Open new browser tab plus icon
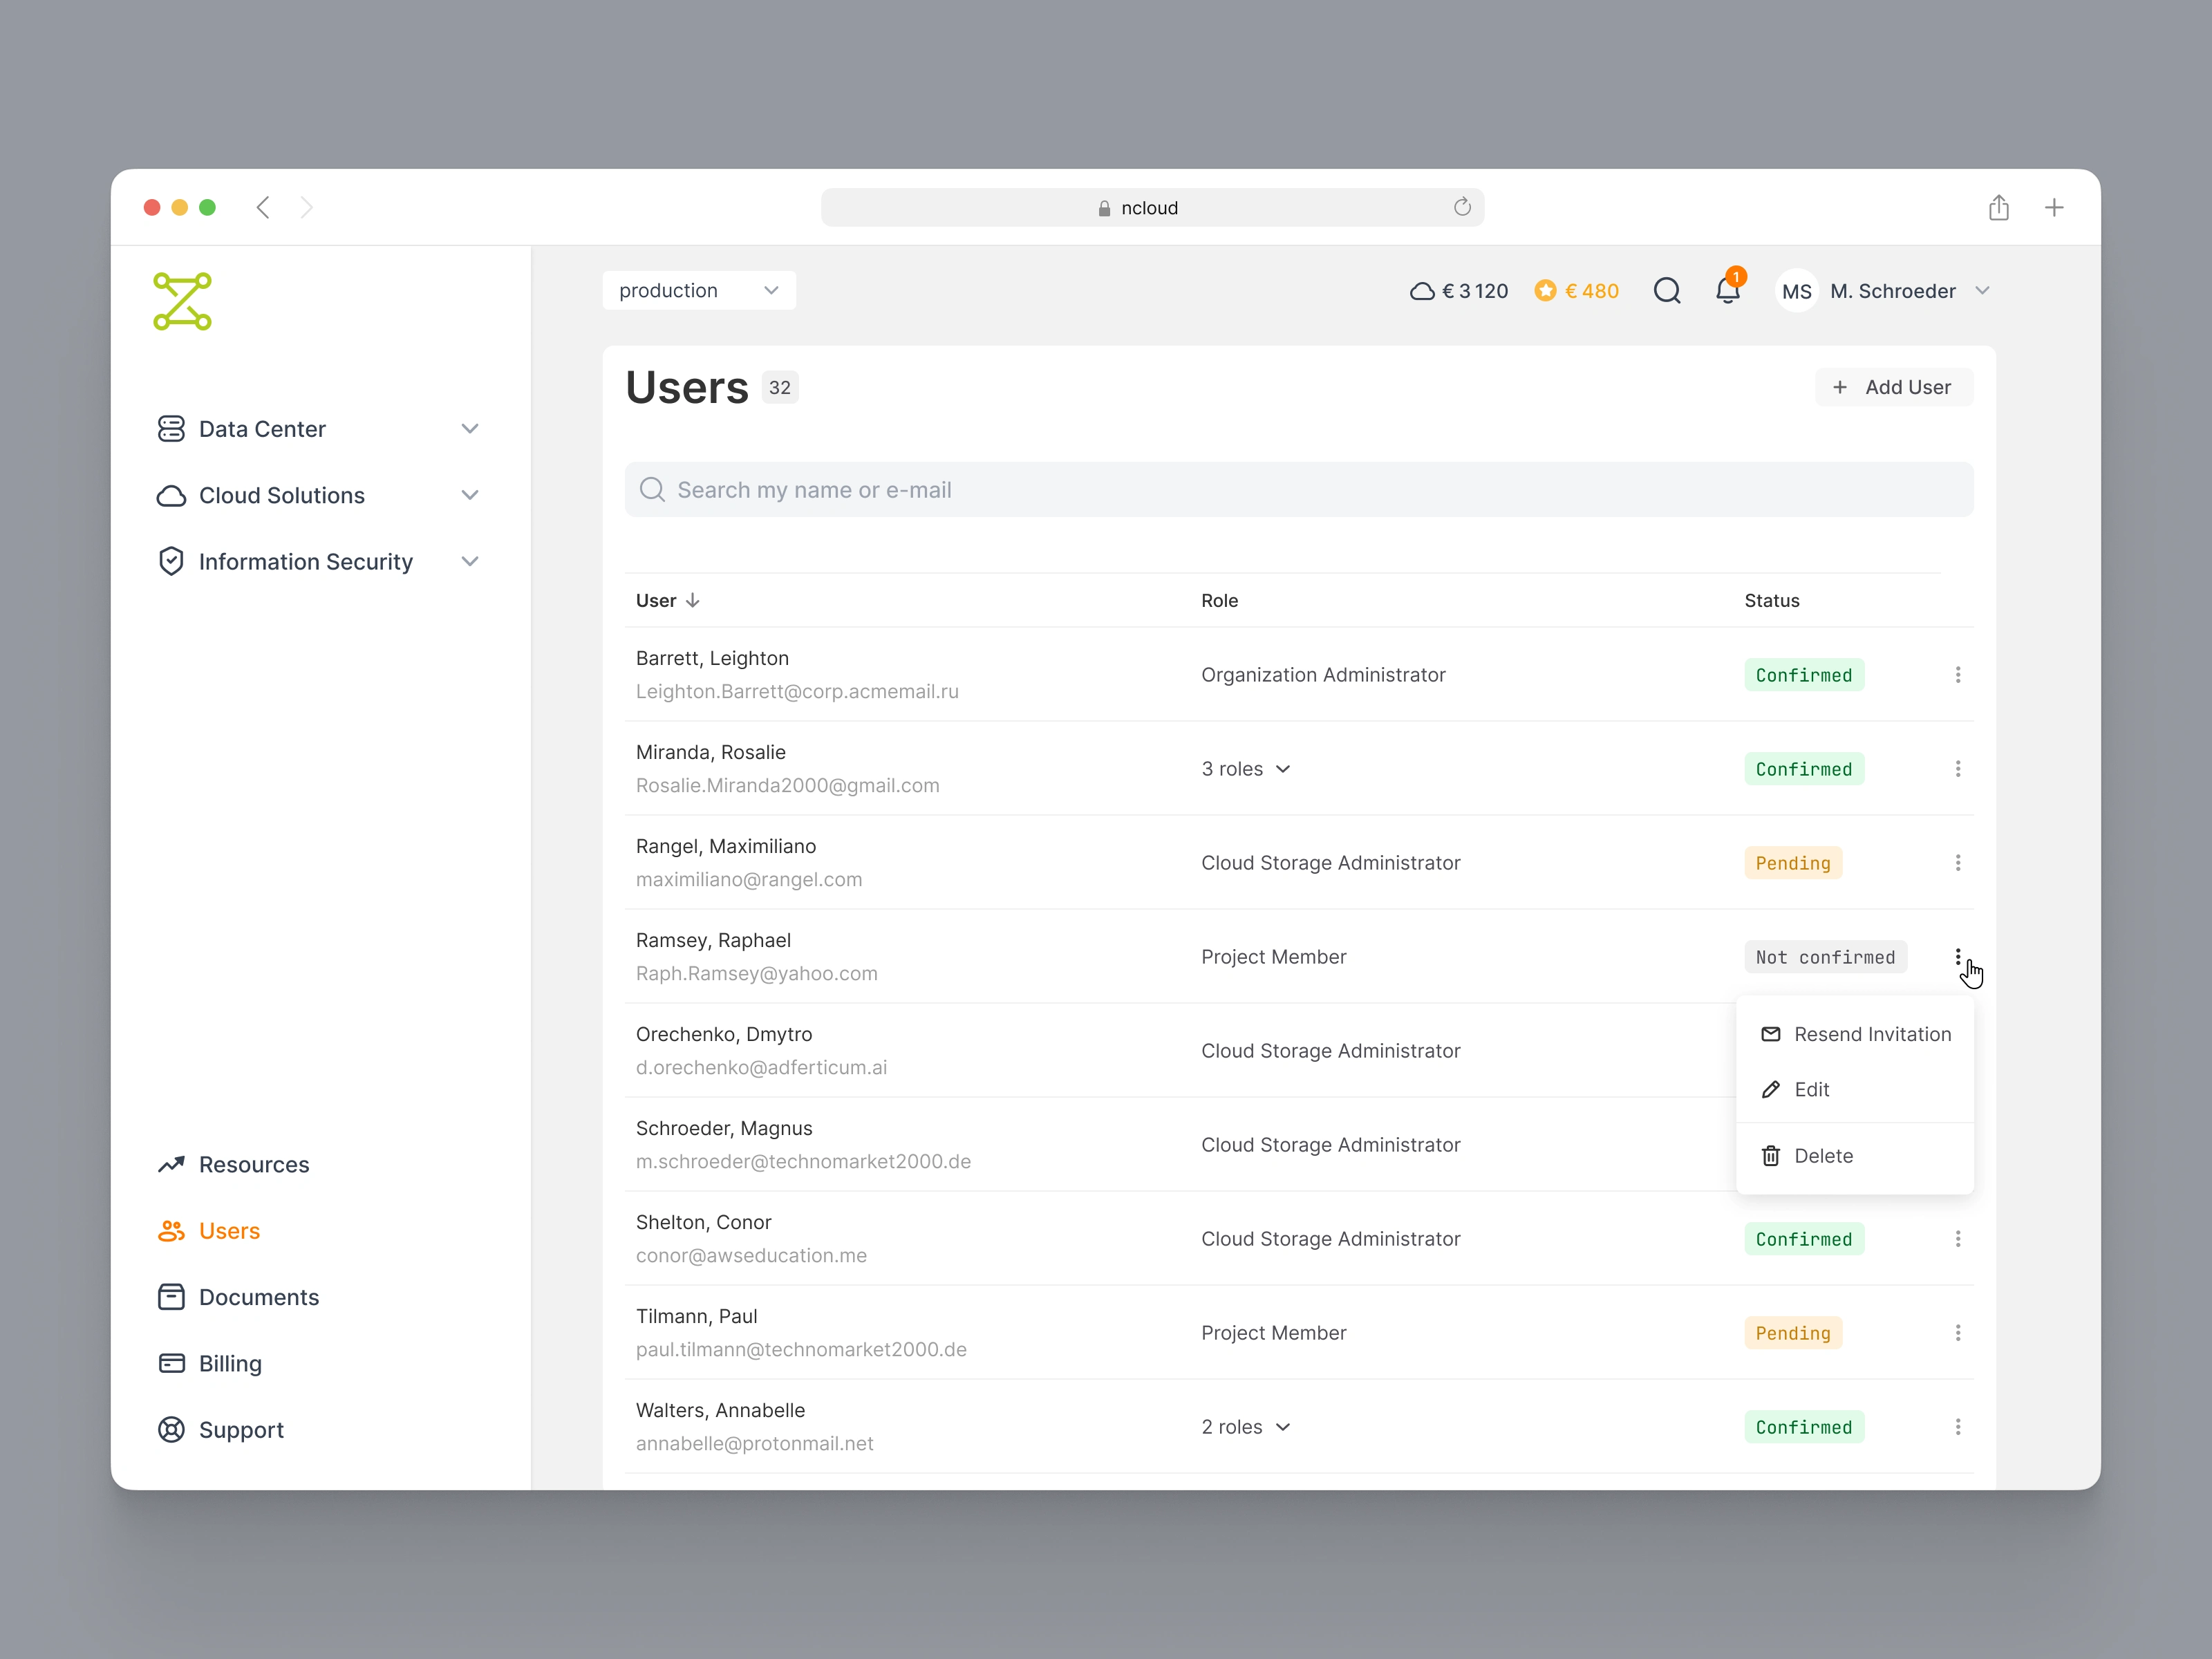This screenshot has height=1659, width=2212. click(2053, 208)
